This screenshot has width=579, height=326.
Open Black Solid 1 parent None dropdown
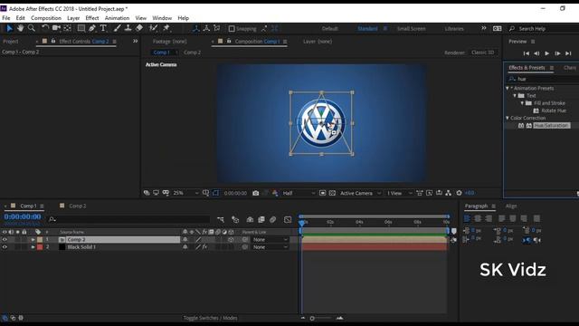[270, 247]
